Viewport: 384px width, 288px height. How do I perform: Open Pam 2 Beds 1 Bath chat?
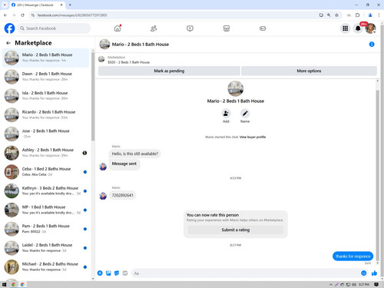pyautogui.click(x=45, y=229)
